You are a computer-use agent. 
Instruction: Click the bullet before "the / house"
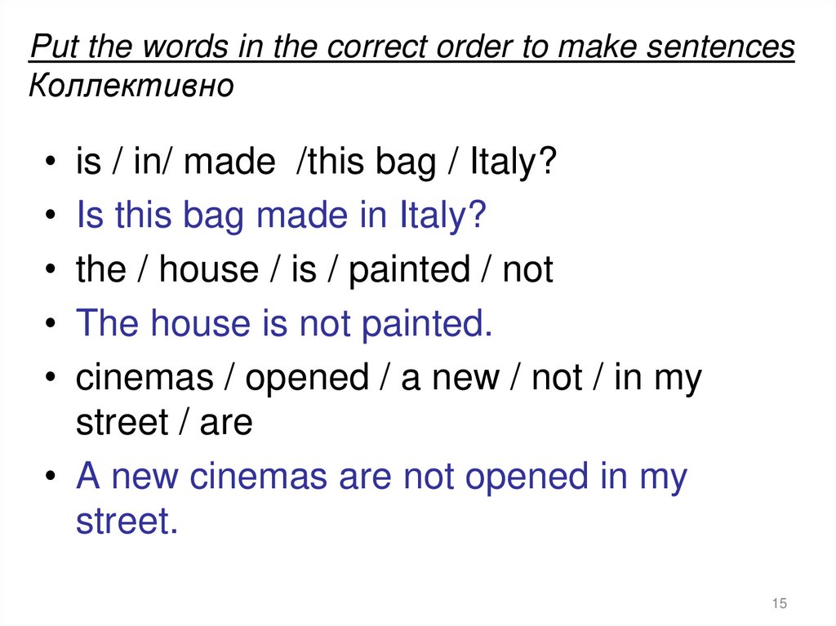52,271
